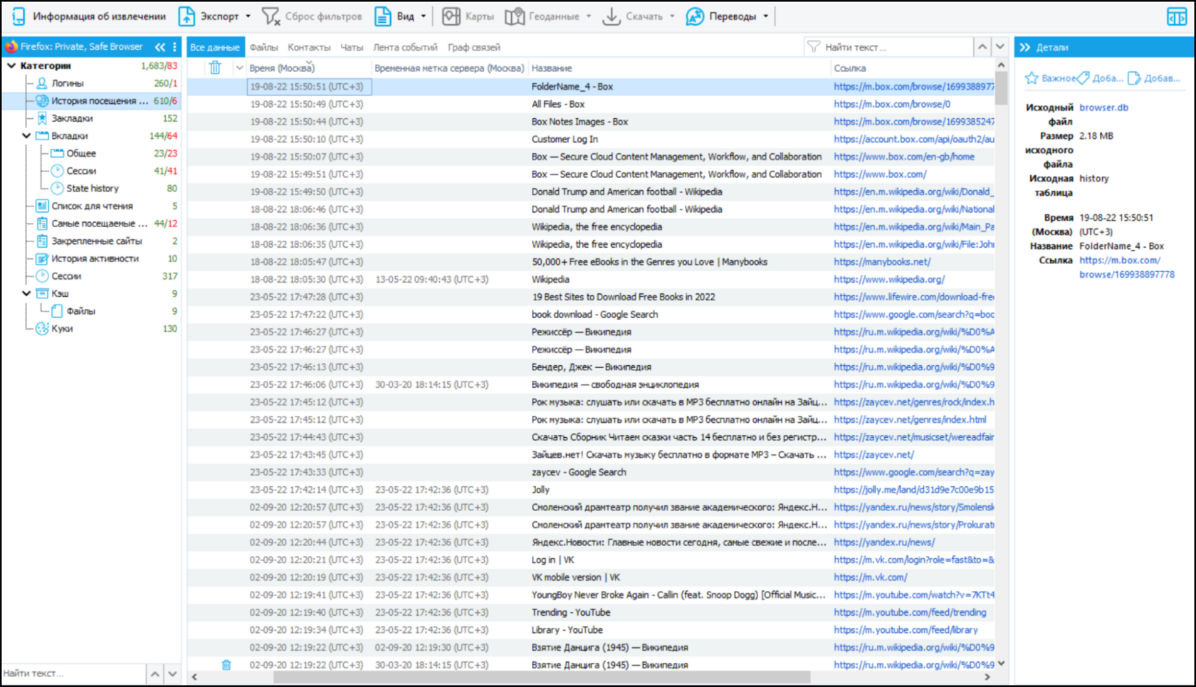Viewport: 1196px width, 687px height.
Task: Open the m.vk.com/ link in the table
Action: pyautogui.click(x=871, y=577)
